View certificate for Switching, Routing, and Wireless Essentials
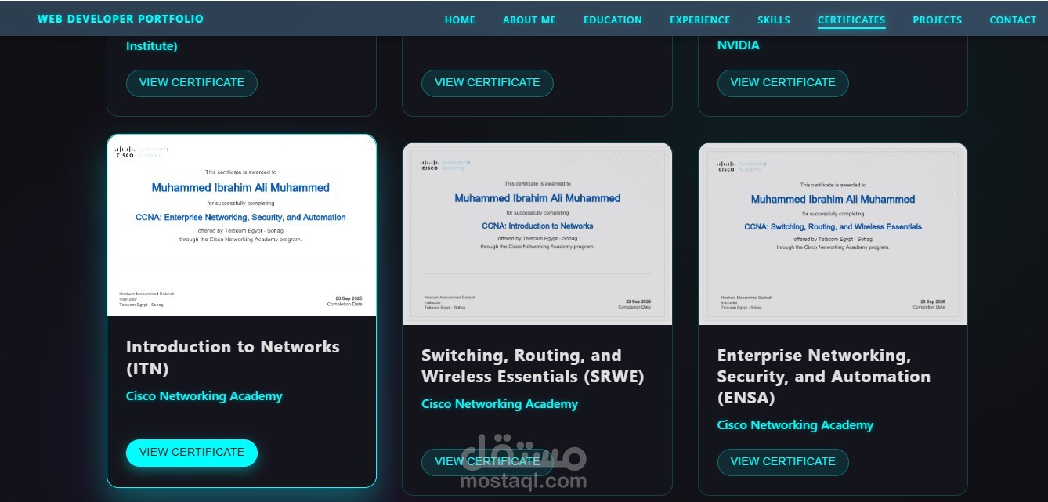The width and height of the screenshot is (1048, 502). [x=487, y=462]
